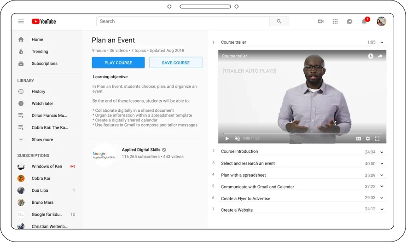
Task: Open the Applied Digital Skills channel name
Action: pyautogui.click(x=141, y=150)
